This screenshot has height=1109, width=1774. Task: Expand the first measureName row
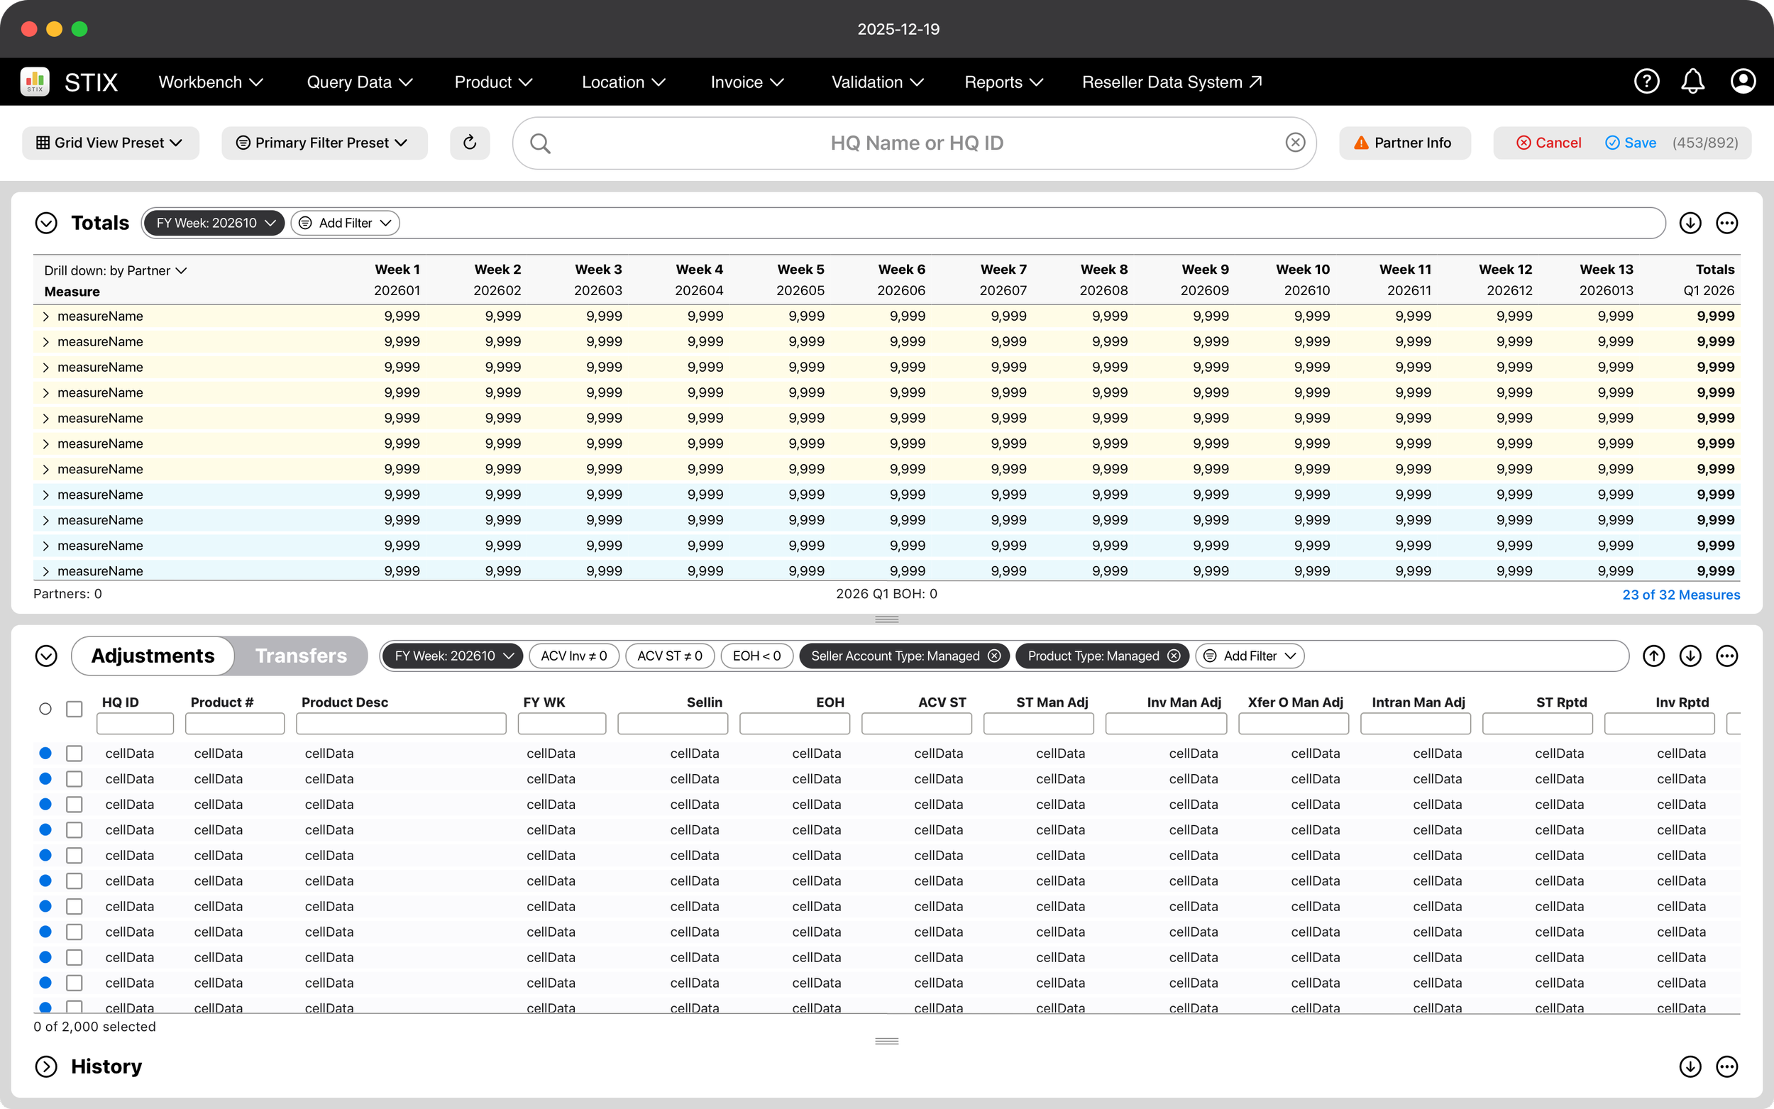[45, 316]
